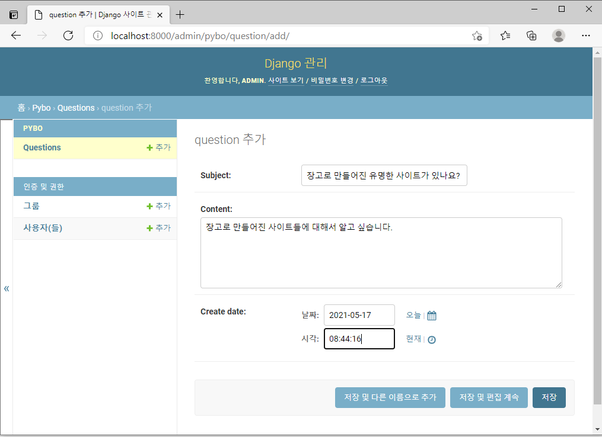Image resolution: width=602 pixels, height=437 pixels.
Task: Click the 오늘 date shortcut
Action: [x=413, y=315]
